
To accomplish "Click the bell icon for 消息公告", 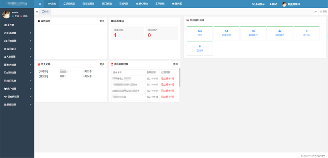I will 64,4.
